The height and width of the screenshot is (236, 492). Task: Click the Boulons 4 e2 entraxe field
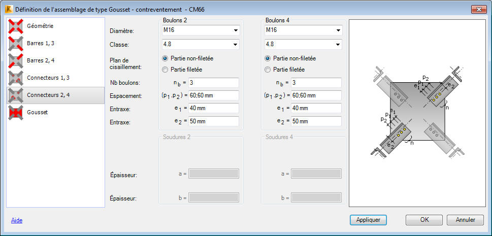tap(316, 121)
